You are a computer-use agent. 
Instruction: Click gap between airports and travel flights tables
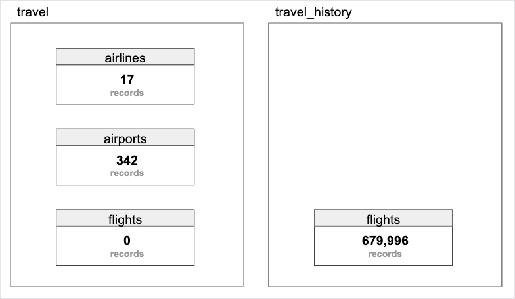pos(125,197)
